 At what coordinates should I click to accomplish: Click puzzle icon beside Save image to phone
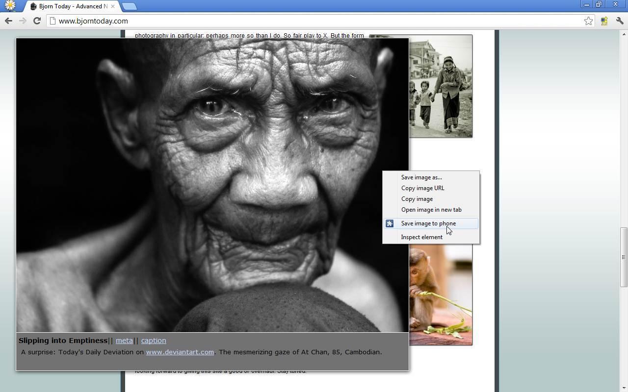390,223
